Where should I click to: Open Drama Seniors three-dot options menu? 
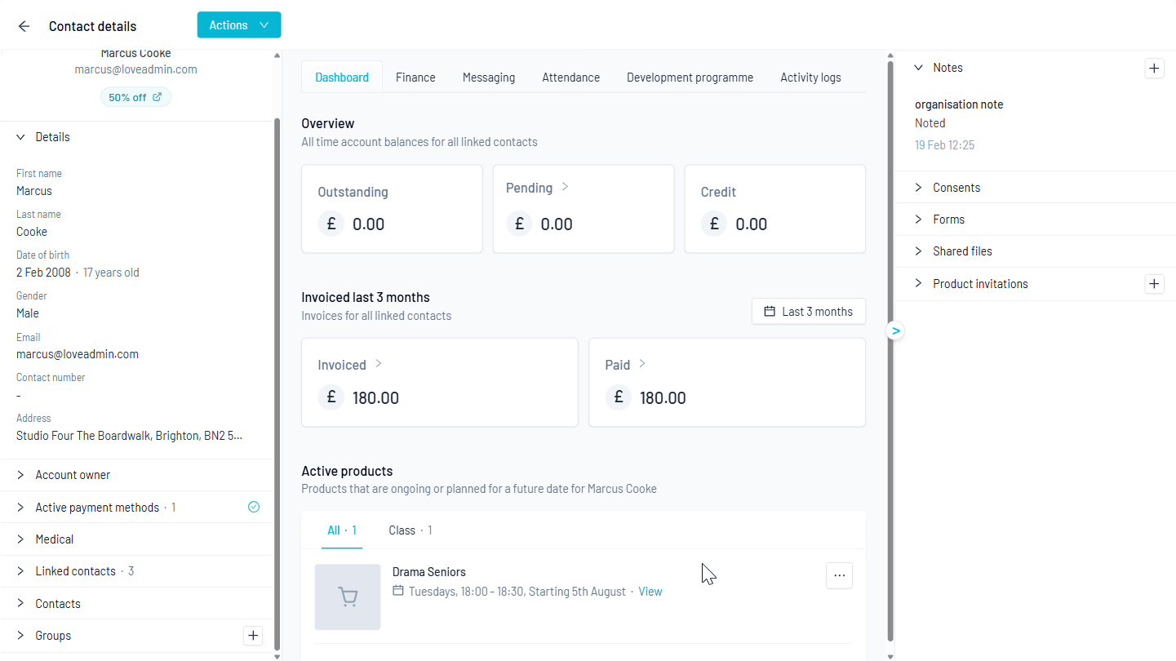(839, 576)
